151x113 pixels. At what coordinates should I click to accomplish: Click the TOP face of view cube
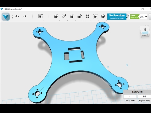(x=145, y=29)
